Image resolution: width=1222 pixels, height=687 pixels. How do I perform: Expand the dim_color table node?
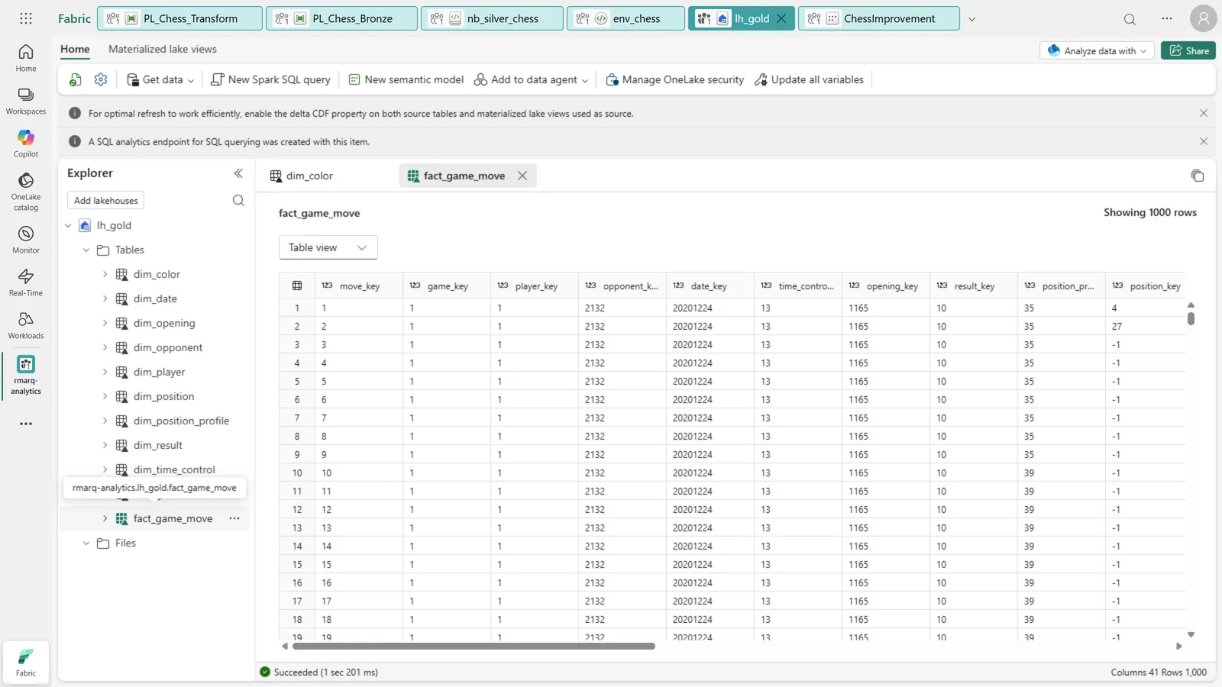coord(105,274)
